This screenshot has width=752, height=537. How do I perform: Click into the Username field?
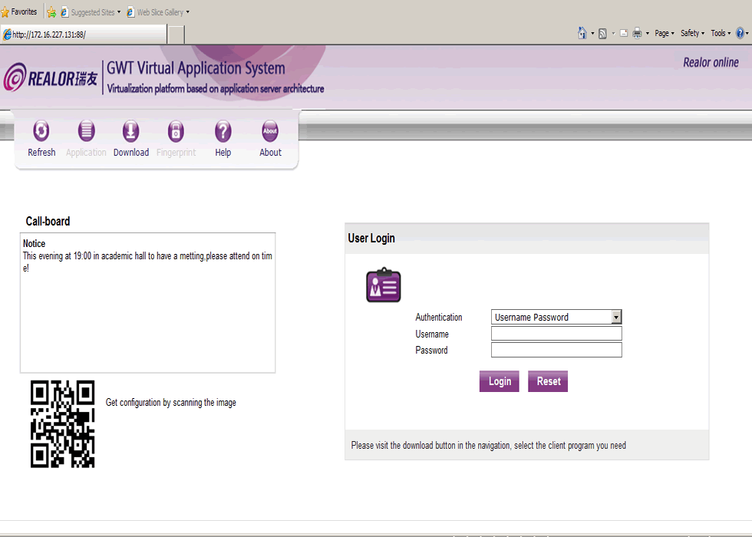coord(556,334)
